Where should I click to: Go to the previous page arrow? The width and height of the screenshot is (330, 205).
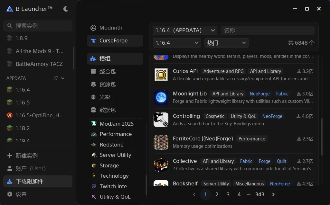[194, 194]
